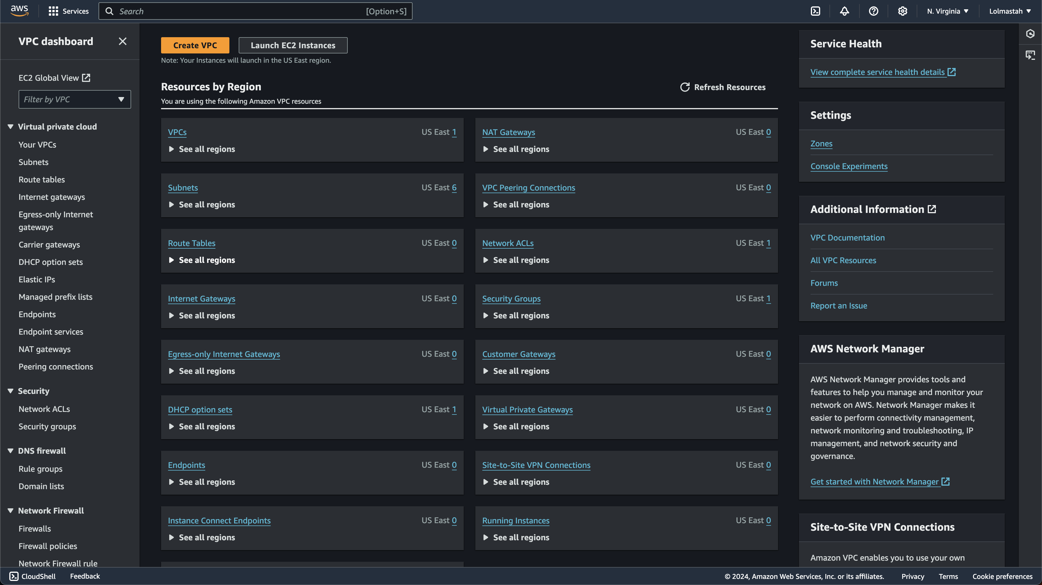Click the Launch EC2 Instances button
1042x585 pixels.
tap(293, 45)
